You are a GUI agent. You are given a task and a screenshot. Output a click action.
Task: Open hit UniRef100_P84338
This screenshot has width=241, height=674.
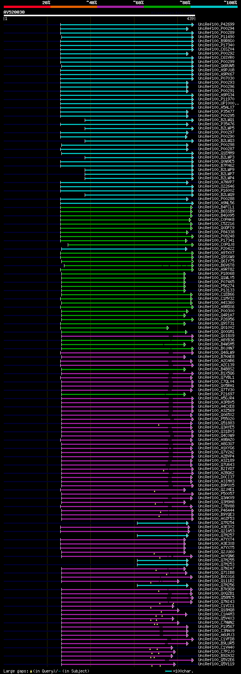[216, 232]
